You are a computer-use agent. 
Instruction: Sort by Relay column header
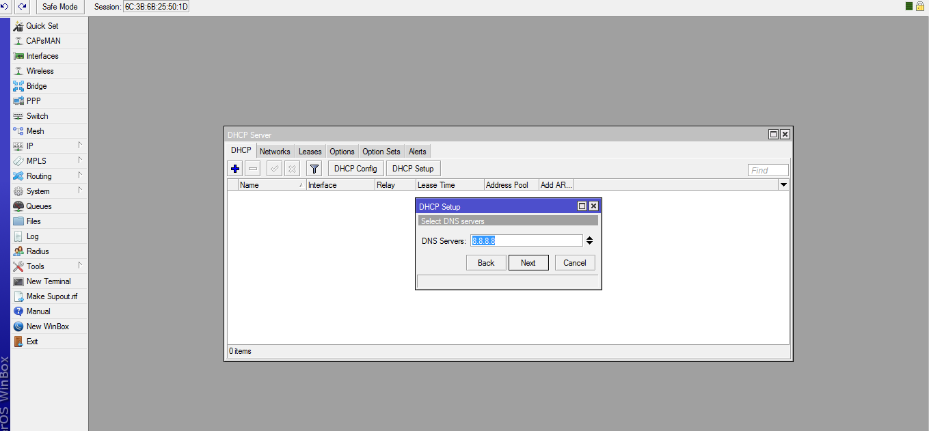coord(395,185)
